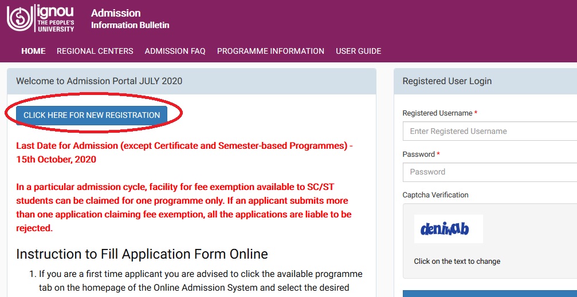Click the Instruction to Fill Application heading
577x297 pixels.
142,254
